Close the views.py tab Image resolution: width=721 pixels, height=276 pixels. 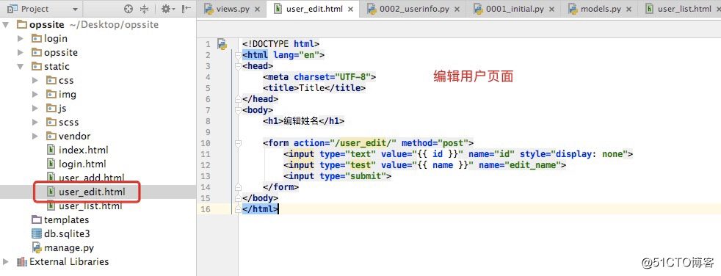pyautogui.click(x=257, y=10)
